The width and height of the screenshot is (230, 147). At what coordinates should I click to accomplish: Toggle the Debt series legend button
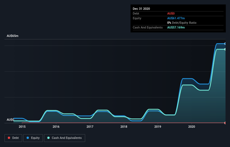13,138
